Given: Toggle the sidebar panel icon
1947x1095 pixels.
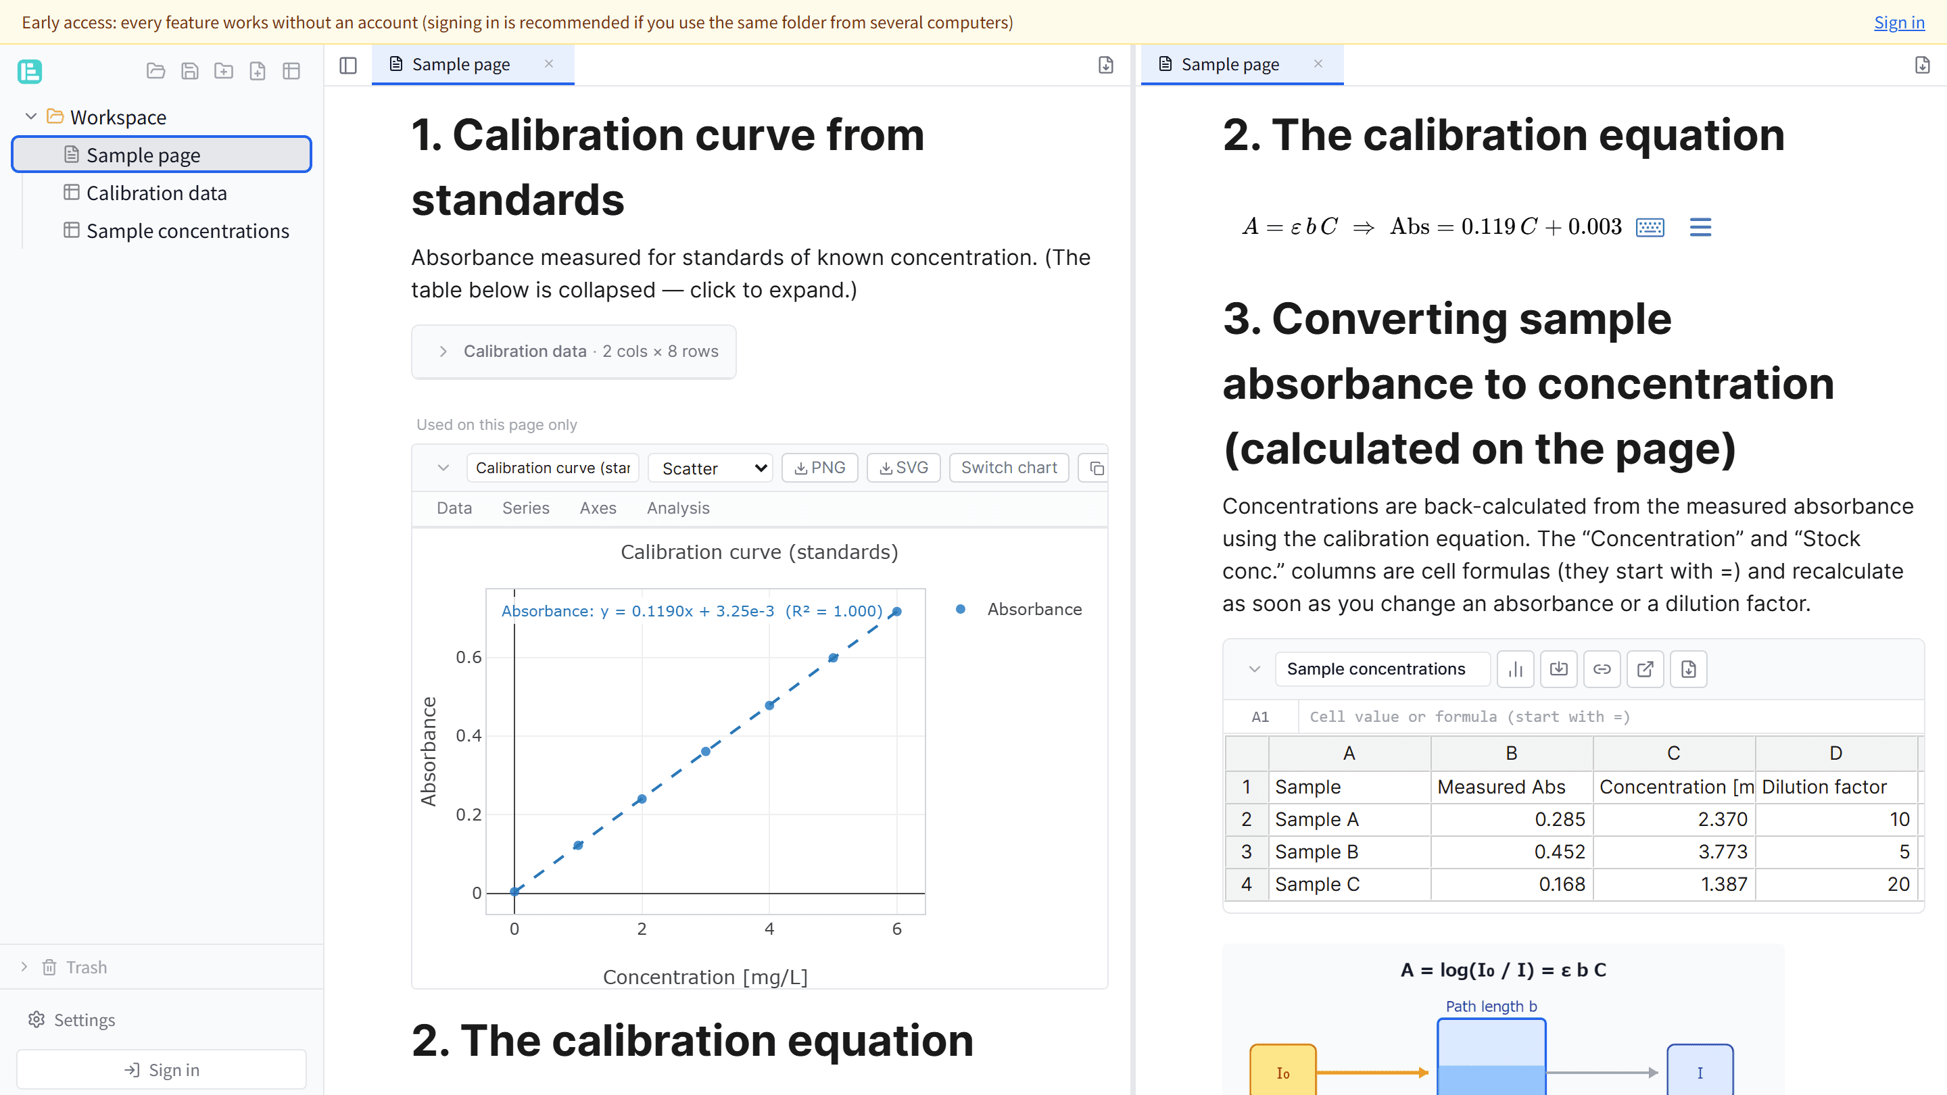Looking at the screenshot, I should pyautogui.click(x=348, y=65).
